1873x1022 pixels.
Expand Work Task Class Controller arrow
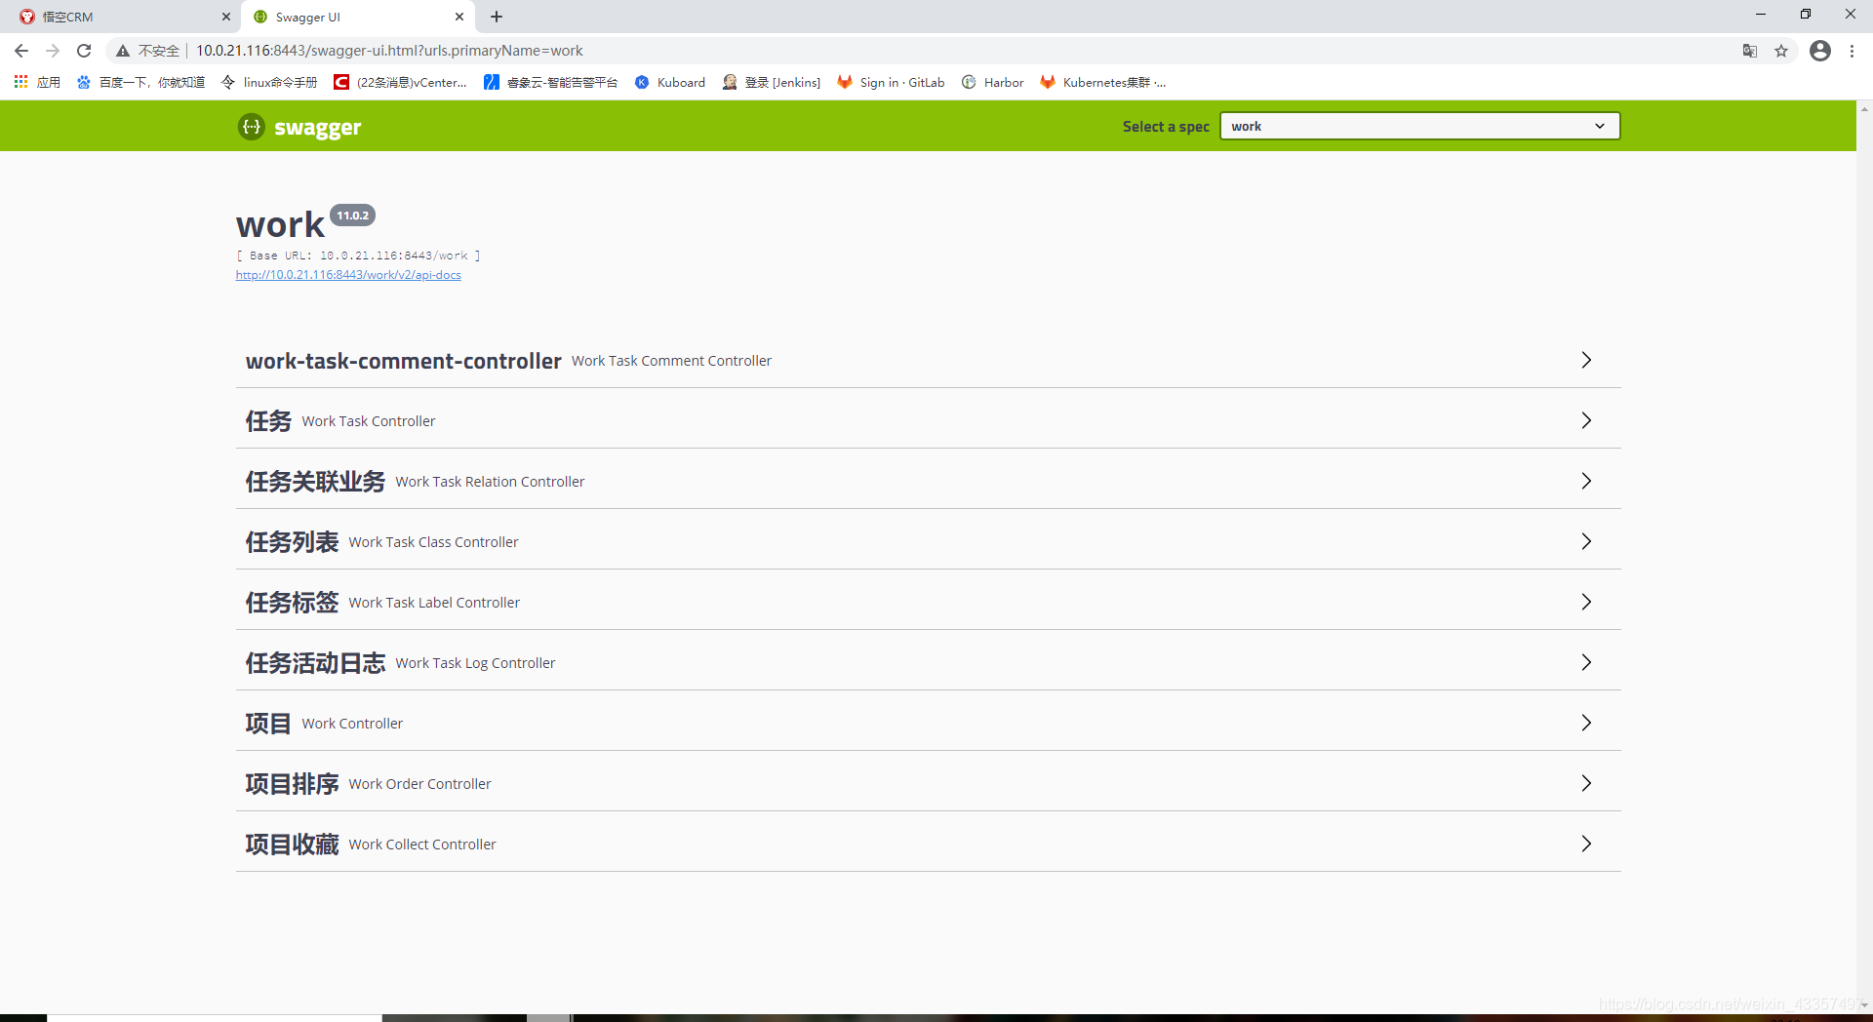1586,541
